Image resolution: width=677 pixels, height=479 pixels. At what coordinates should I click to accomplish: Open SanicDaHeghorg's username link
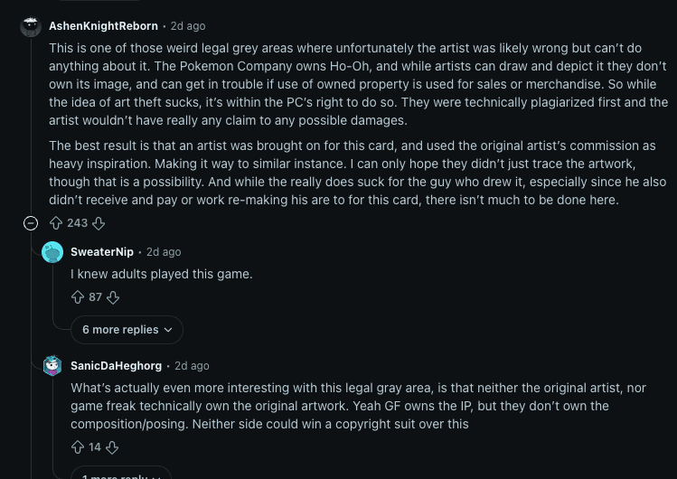pos(117,366)
